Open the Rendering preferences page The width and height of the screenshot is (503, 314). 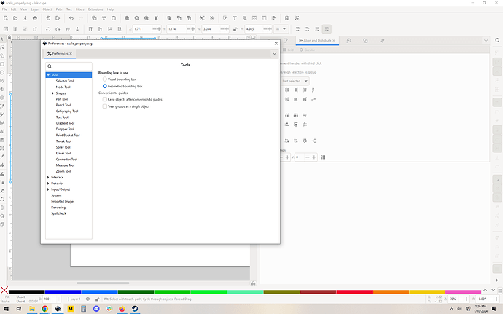[x=58, y=208]
